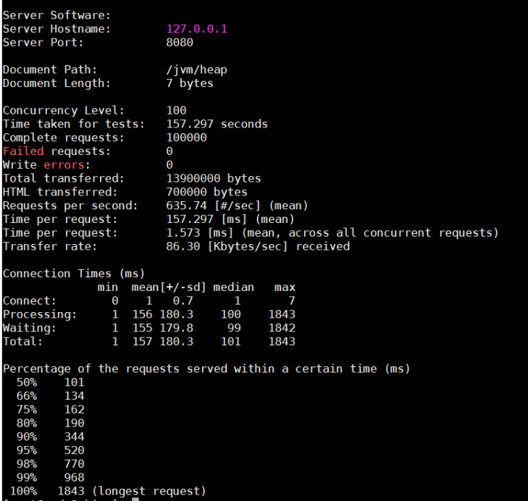Click the Connect row label
528x501 pixels.
[30, 300]
